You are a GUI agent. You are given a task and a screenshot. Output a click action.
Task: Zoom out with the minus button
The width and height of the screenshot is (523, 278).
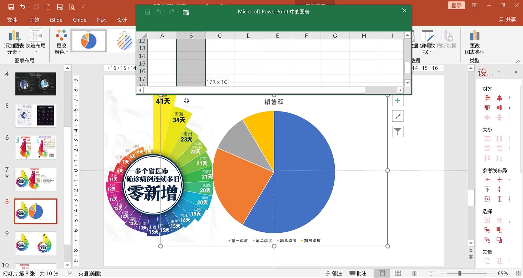point(443,273)
